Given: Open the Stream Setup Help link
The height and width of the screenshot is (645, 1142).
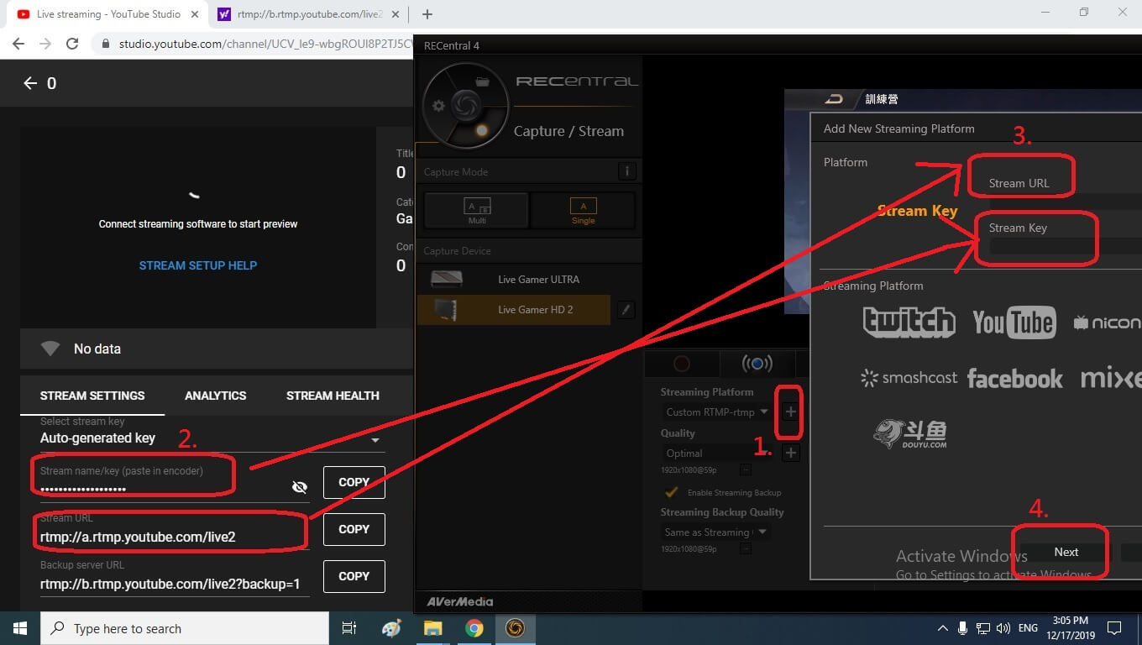Looking at the screenshot, I should pyautogui.click(x=198, y=265).
